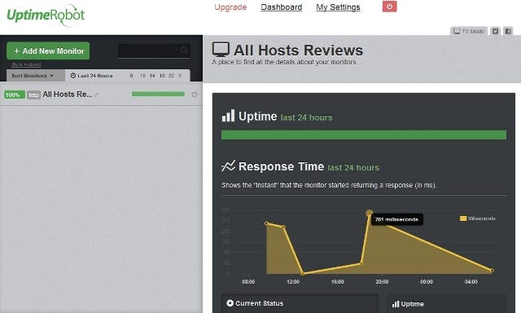The image size is (521, 313).
Task: Click the first data point on response graph
Action: [267, 223]
